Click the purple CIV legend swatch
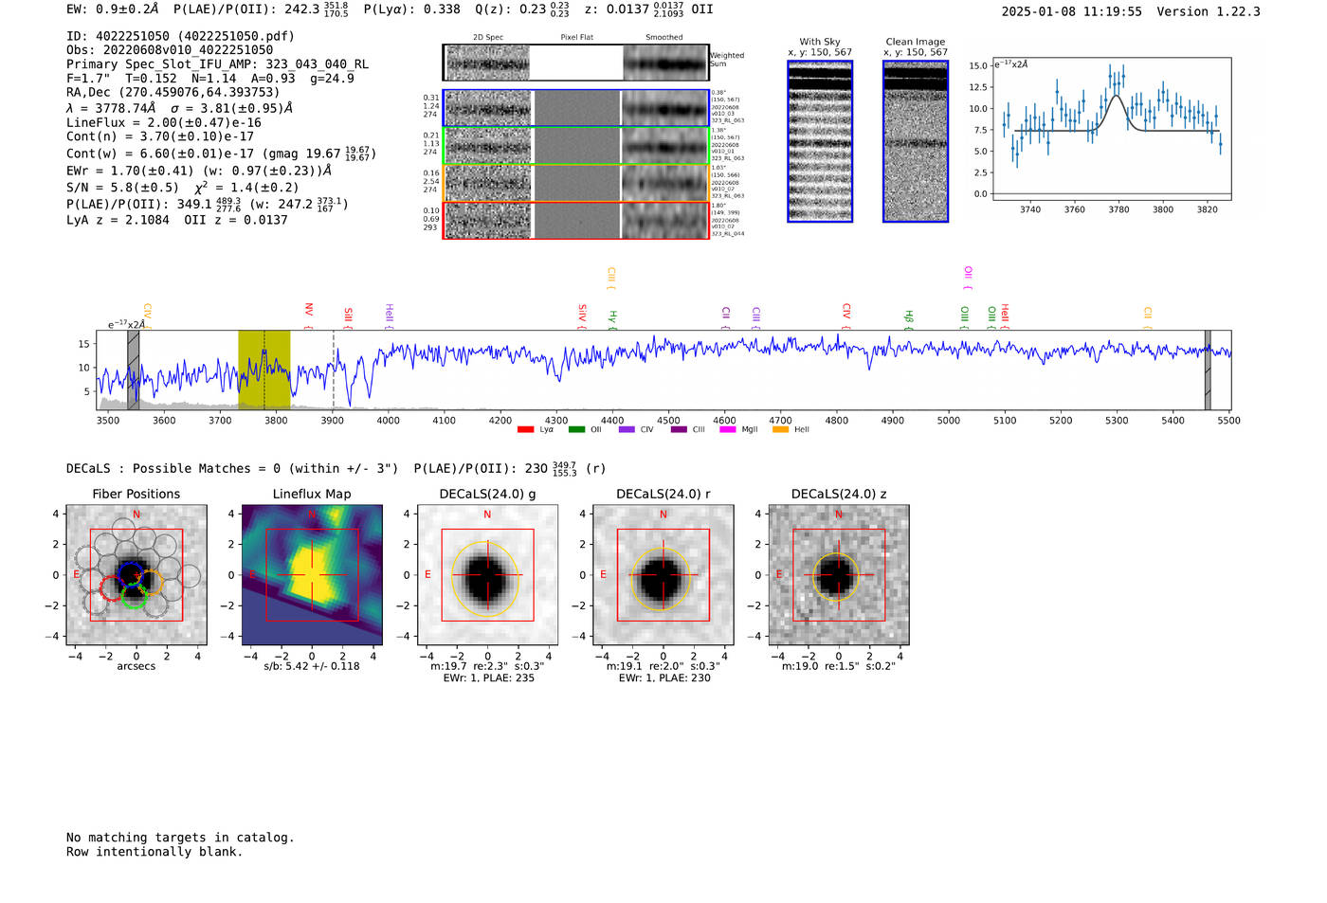The height and width of the screenshot is (903, 1327). tap(627, 430)
